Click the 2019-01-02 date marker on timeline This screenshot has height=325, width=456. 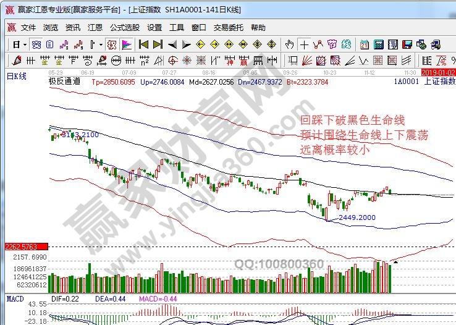[437, 72]
